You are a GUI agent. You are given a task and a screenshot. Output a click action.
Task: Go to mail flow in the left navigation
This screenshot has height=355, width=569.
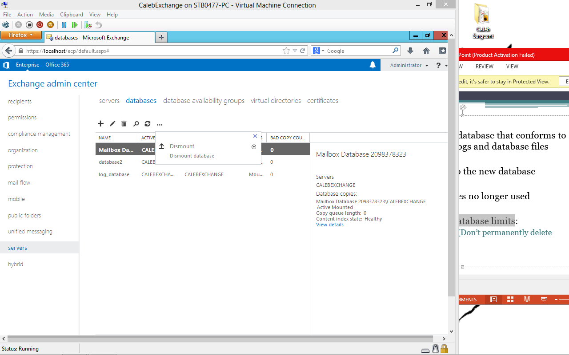(19, 183)
